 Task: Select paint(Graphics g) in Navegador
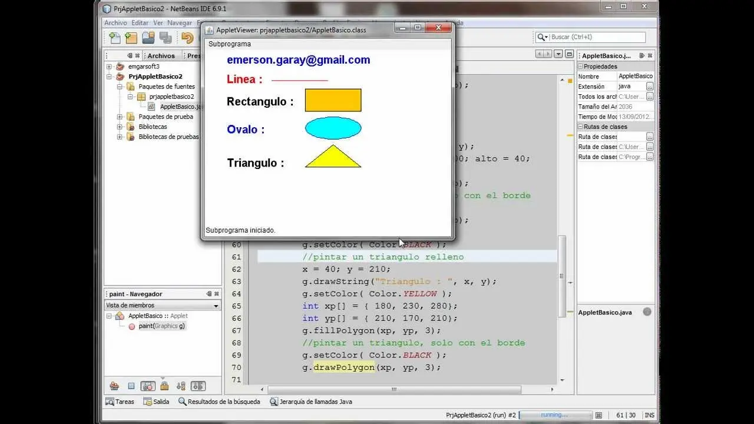click(x=162, y=326)
